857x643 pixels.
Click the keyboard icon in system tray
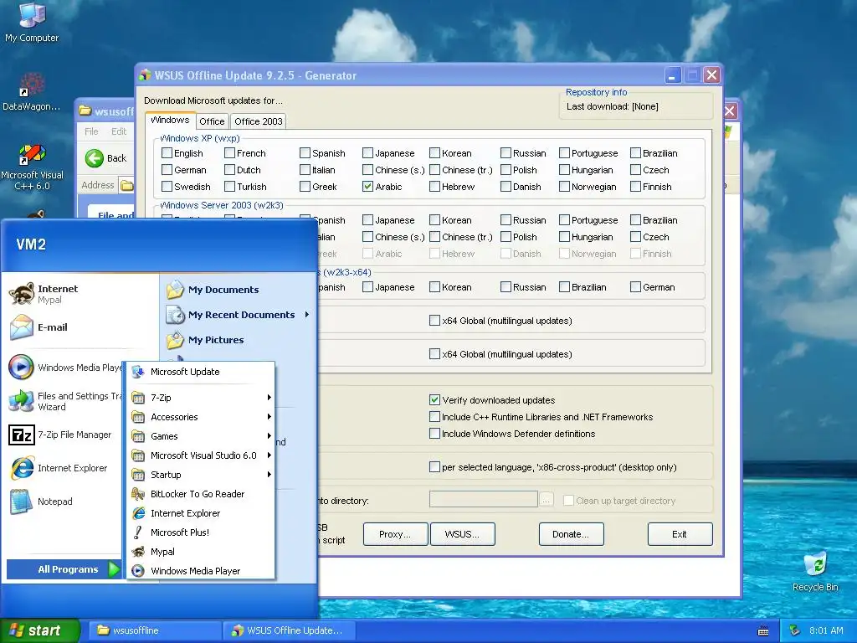[x=763, y=631]
